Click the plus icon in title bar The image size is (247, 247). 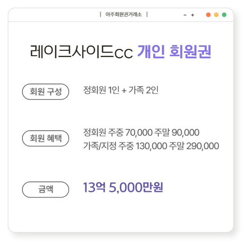click(x=193, y=15)
